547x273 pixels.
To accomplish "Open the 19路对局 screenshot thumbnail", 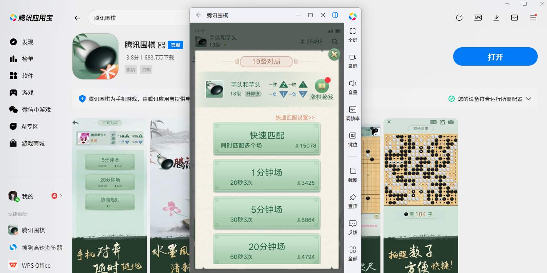I will (x=110, y=195).
